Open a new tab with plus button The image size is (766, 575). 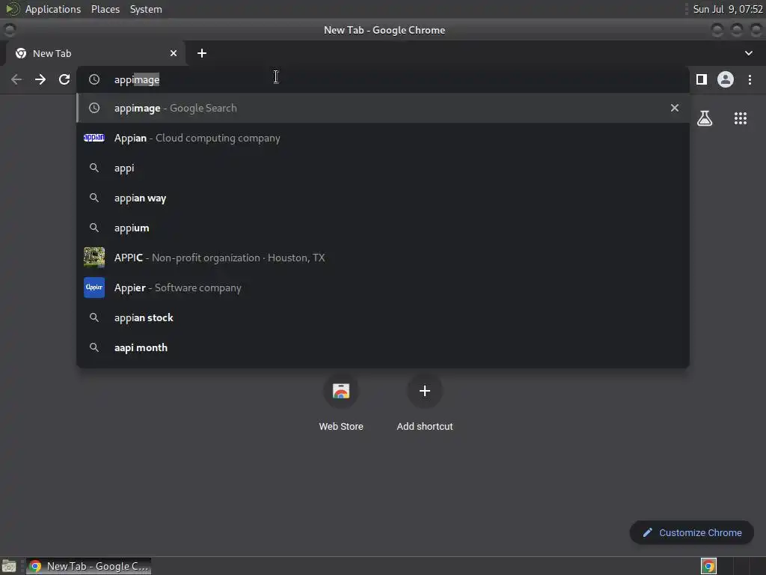tap(202, 53)
